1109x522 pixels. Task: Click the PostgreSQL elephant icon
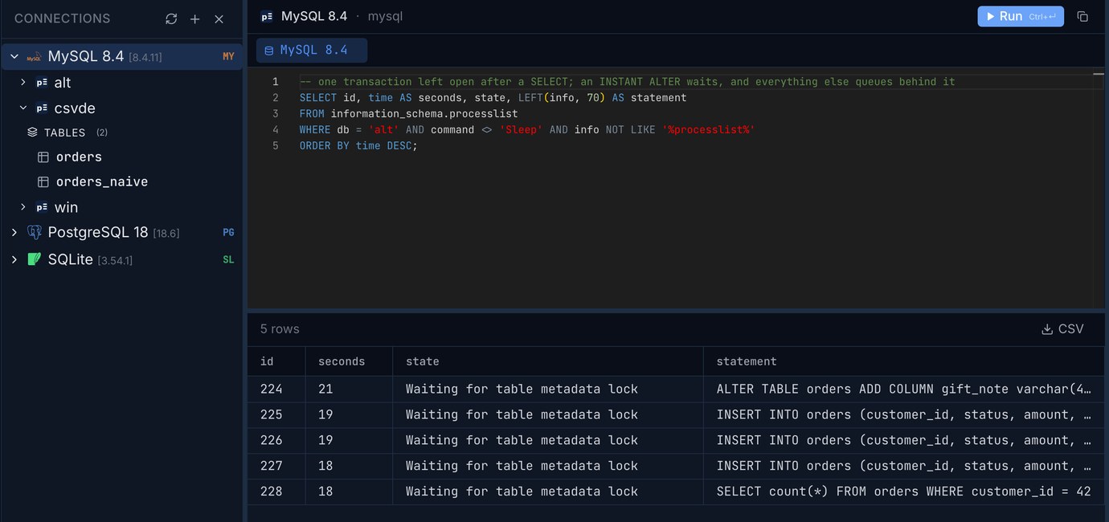tap(34, 232)
